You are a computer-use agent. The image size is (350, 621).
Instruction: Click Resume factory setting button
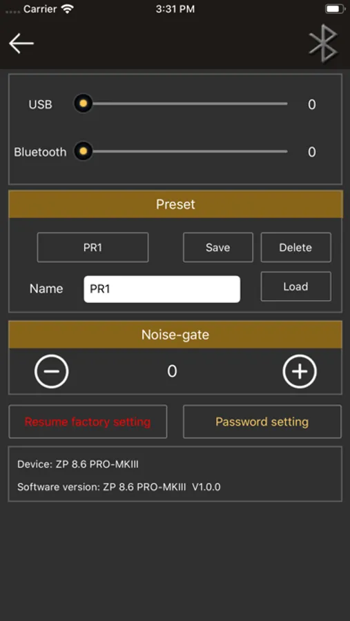click(88, 422)
